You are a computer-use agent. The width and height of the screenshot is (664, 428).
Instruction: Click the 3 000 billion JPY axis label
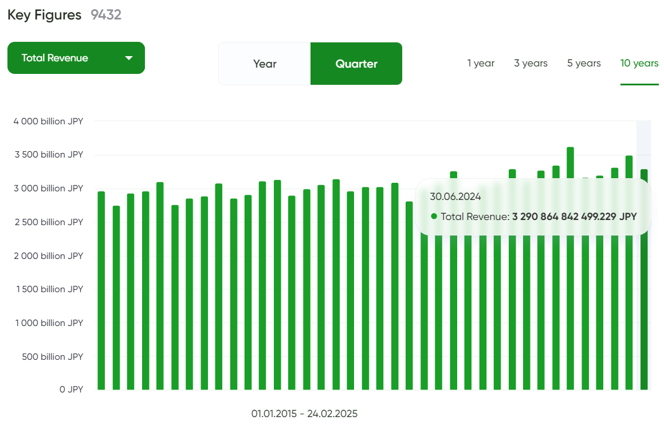coord(49,189)
